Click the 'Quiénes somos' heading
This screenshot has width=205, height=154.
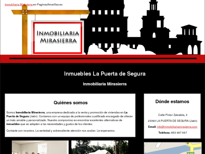point(70,103)
